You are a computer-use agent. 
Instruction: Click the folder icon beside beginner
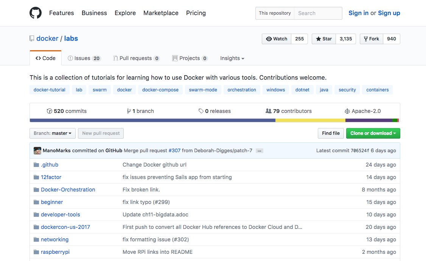36,202
